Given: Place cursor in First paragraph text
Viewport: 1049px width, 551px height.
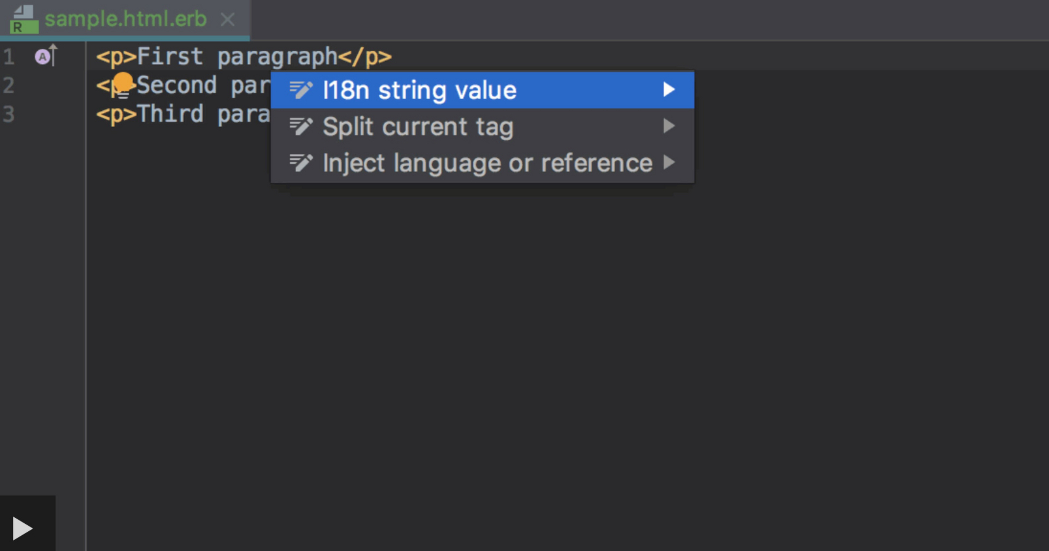Looking at the screenshot, I should click(237, 57).
